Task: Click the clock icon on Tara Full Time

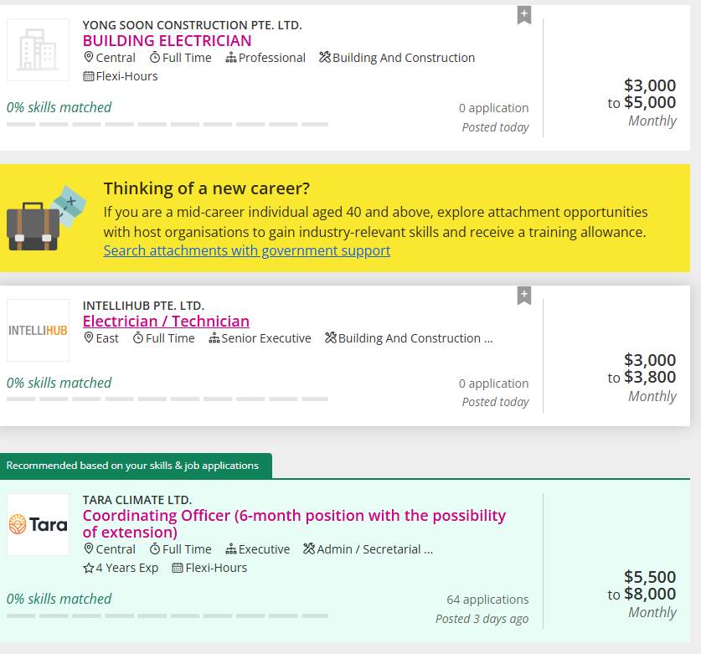Action: (155, 549)
